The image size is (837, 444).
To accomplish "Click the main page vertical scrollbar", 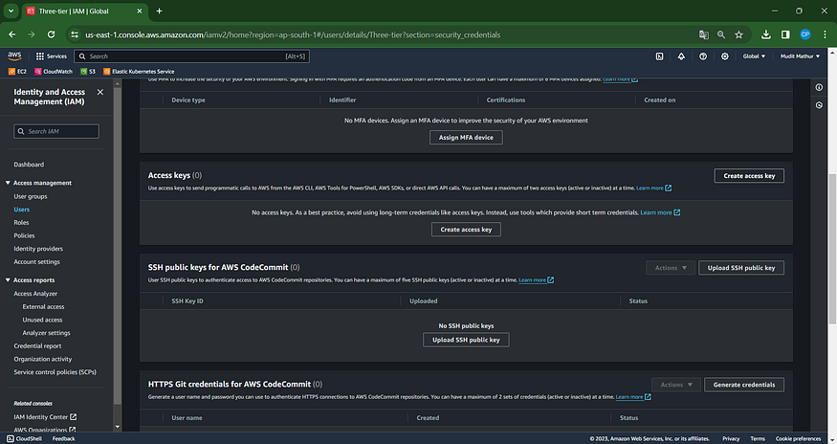I will [832, 249].
